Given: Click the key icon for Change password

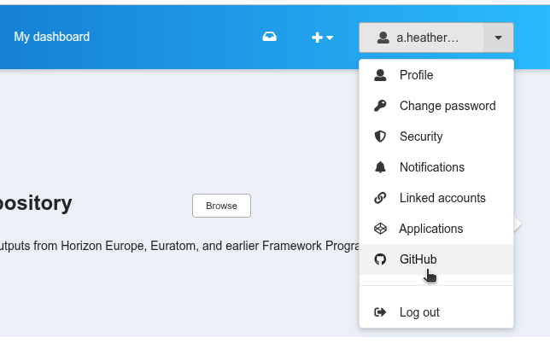Looking at the screenshot, I should [x=381, y=106].
